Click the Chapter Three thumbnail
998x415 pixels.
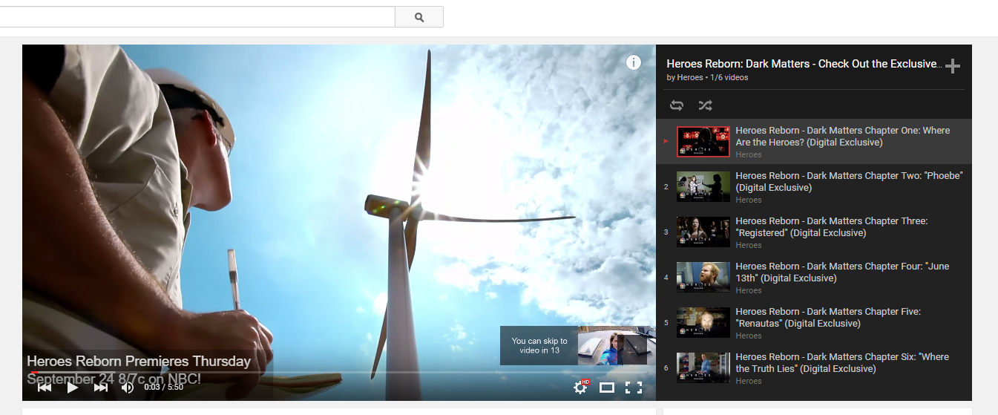coord(703,232)
